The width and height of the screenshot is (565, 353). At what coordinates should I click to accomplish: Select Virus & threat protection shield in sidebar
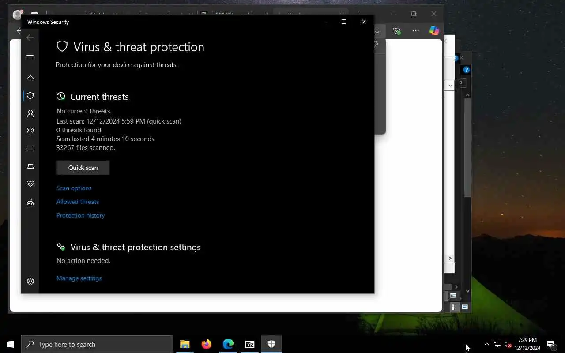[30, 96]
